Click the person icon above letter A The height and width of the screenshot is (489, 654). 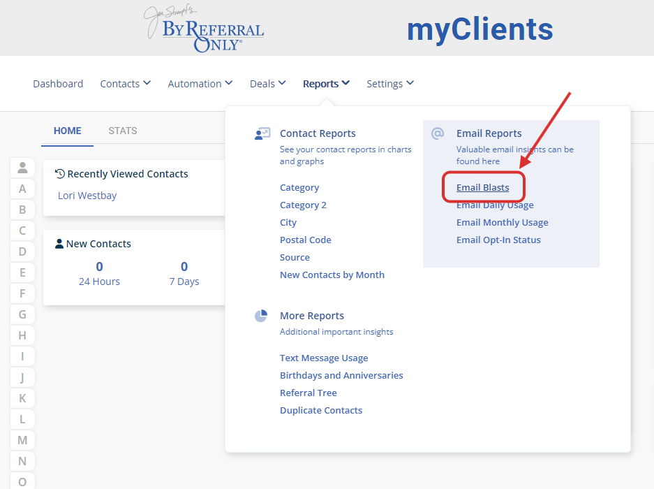pyautogui.click(x=22, y=168)
